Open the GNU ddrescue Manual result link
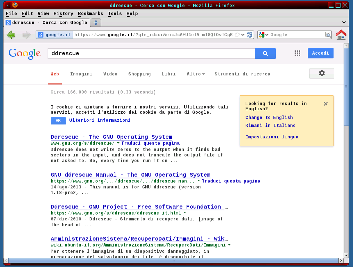The image size is (353, 267). click(x=130, y=175)
